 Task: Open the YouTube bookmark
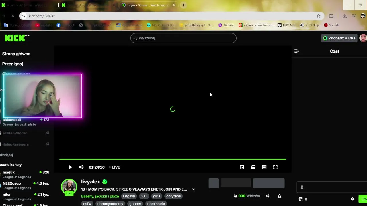pos(44,25)
